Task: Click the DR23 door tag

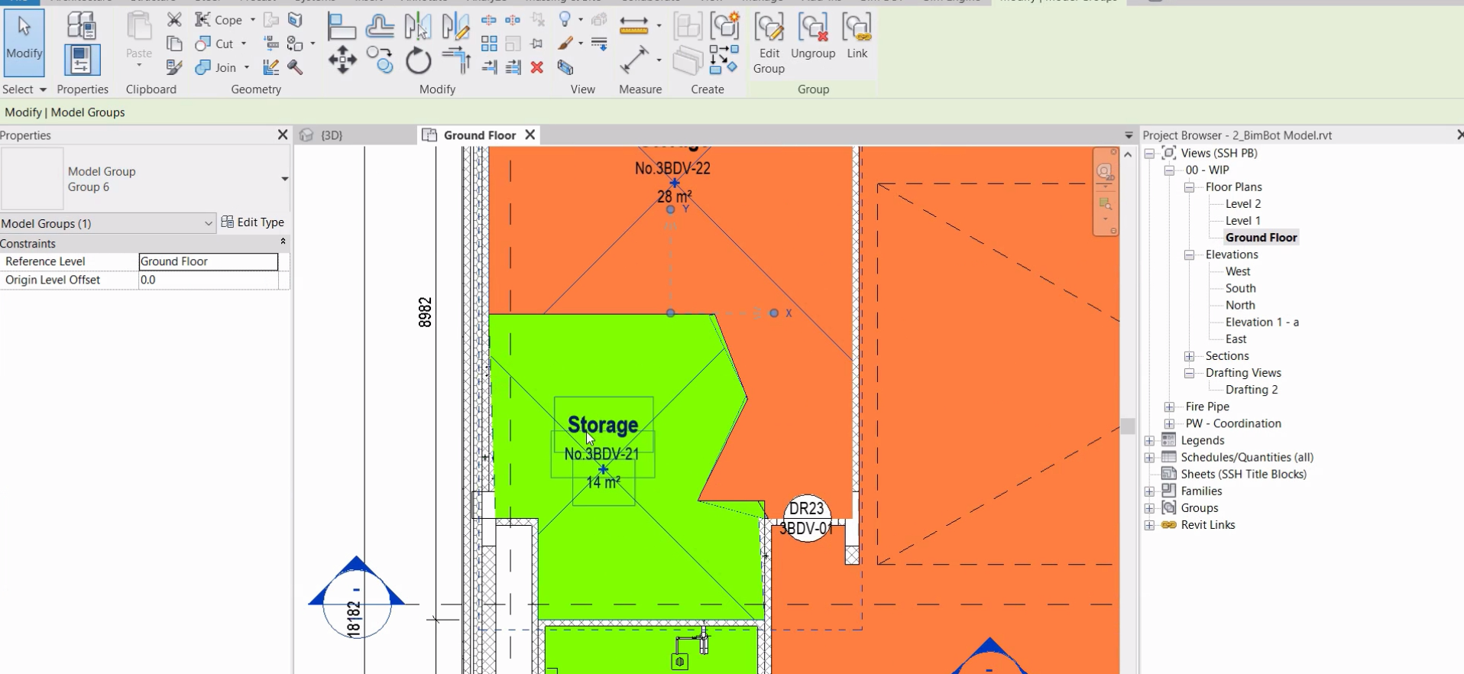Action: 807,519
